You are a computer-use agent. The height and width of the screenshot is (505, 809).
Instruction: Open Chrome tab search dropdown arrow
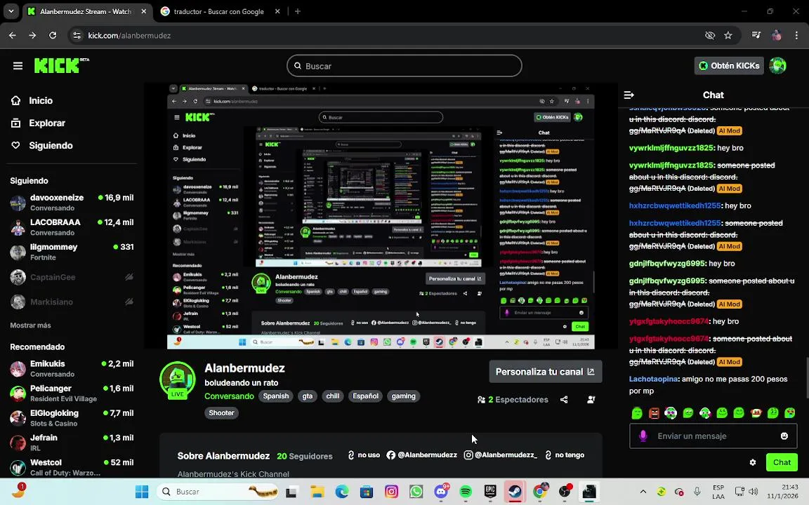tap(11, 11)
